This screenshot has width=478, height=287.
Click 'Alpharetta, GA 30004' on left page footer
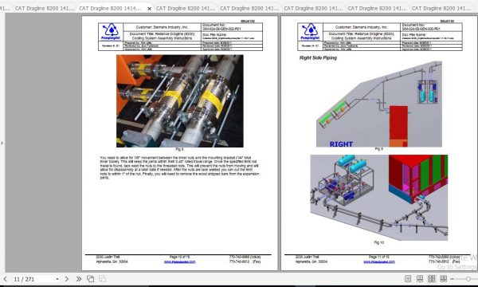112,261
